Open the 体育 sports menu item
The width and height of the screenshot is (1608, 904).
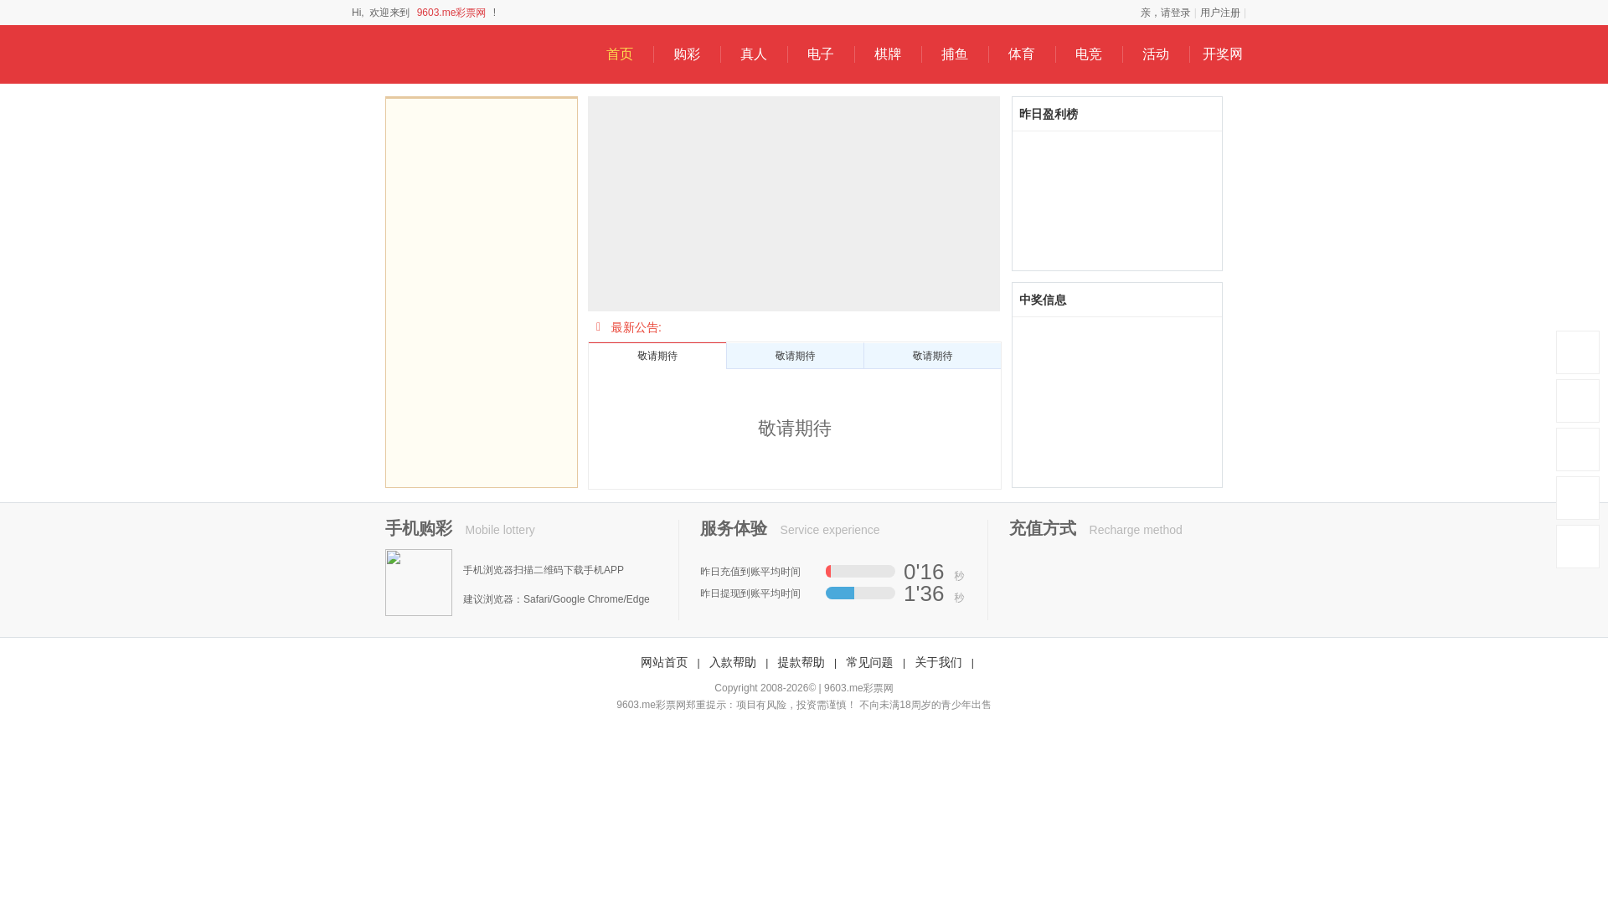coord(1022,54)
